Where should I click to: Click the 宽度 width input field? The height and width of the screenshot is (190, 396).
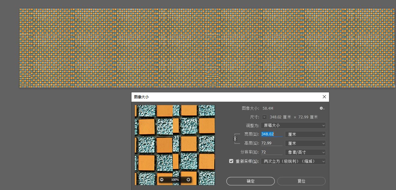(x=272, y=134)
